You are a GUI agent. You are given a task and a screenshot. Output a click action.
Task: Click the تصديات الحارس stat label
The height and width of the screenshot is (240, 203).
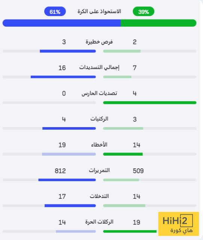(99, 93)
